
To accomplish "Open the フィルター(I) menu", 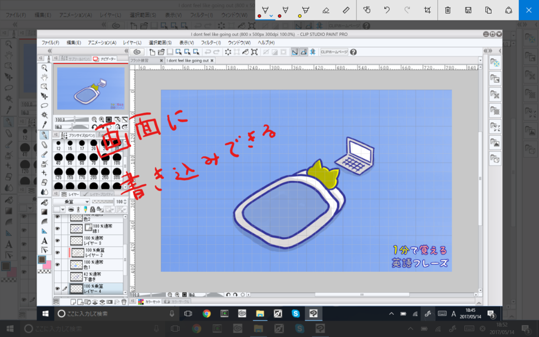I will [x=211, y=43].
